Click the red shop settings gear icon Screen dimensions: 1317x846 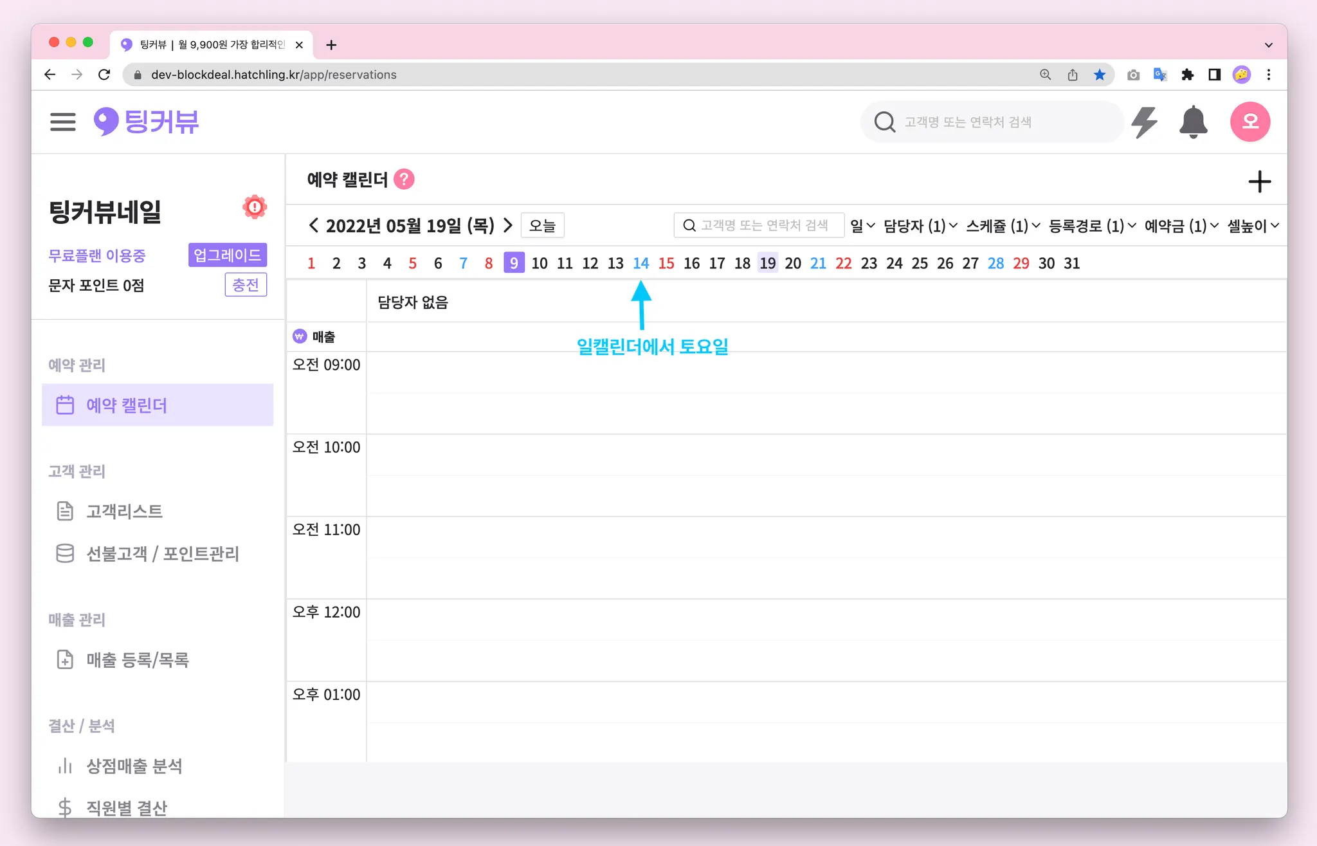pos(255,207)
